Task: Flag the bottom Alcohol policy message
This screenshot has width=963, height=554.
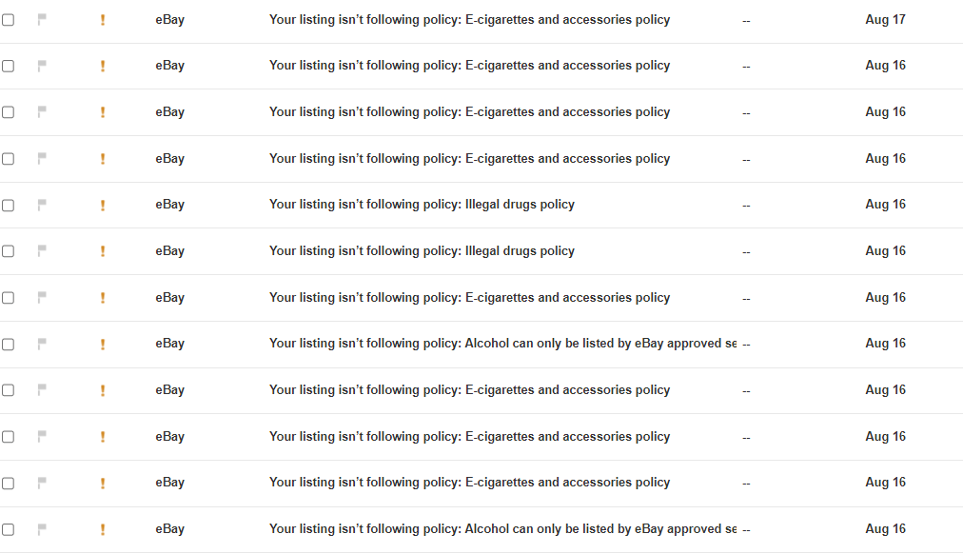Action: (42, 529)
